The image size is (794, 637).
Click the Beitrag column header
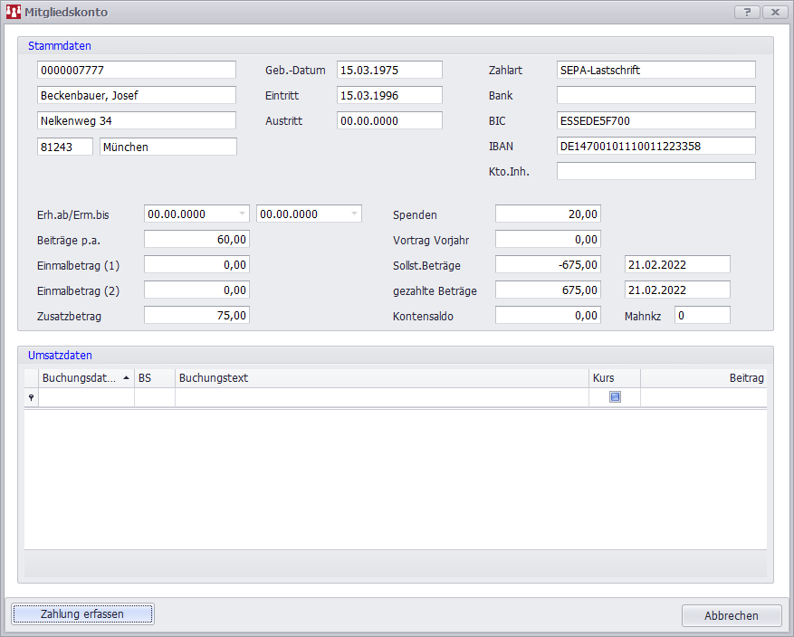pos(703,378)
